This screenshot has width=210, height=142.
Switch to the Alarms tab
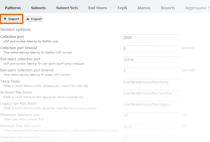pyautogui.click(x=144, y=8)
